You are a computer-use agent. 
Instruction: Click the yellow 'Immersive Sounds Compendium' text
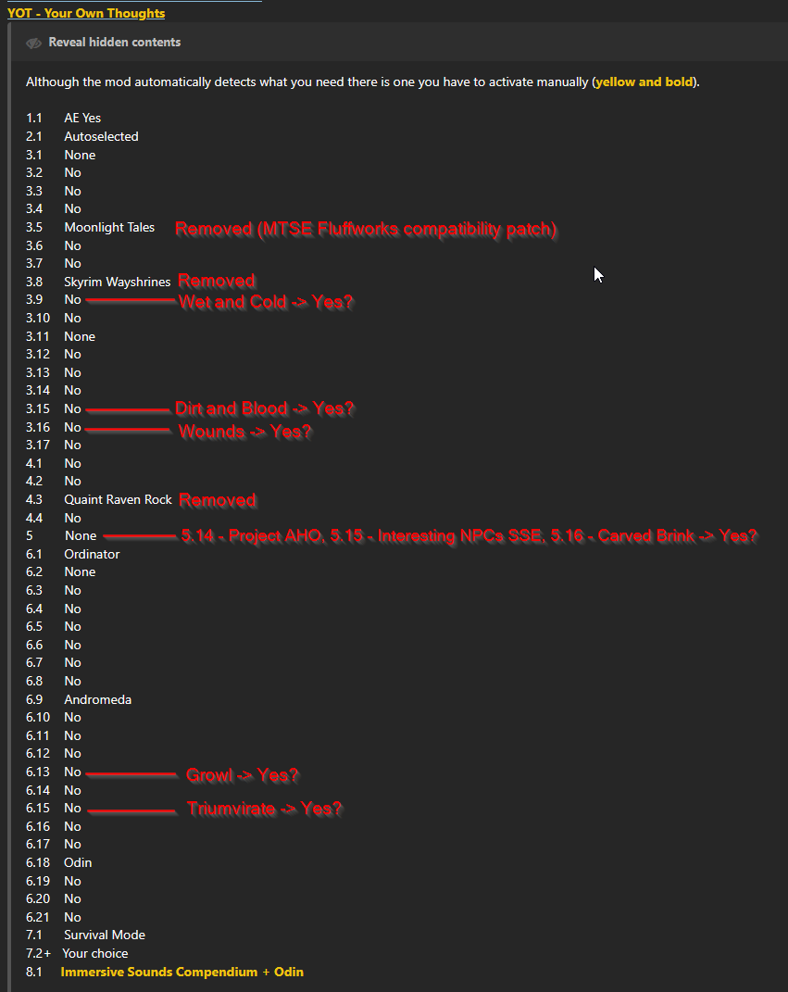pos(158,971)
